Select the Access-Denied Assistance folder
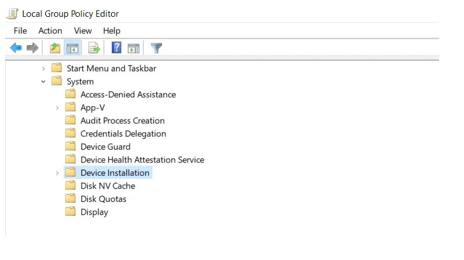This screenshot has height=260, width=464. click(x=128, y=95)
